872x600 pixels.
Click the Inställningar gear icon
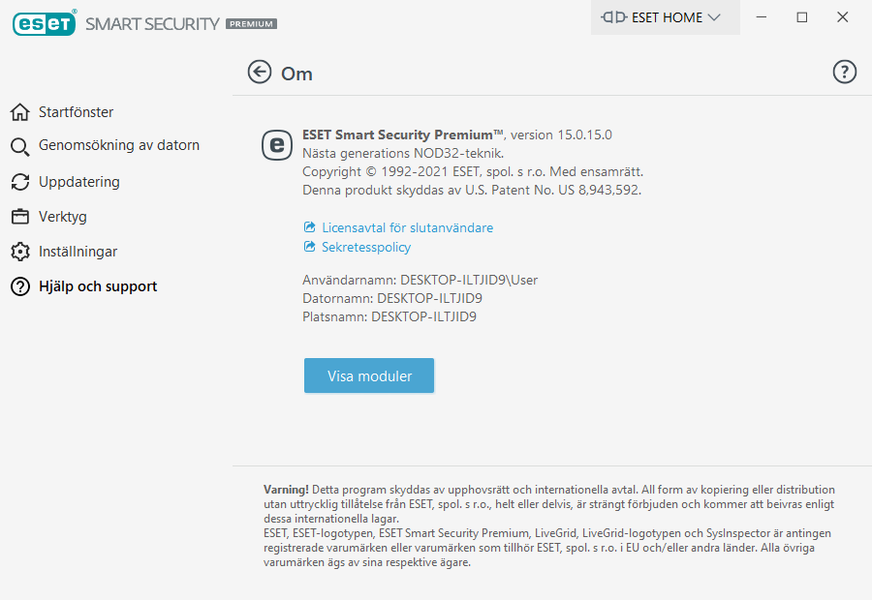(x=20, y=252)
